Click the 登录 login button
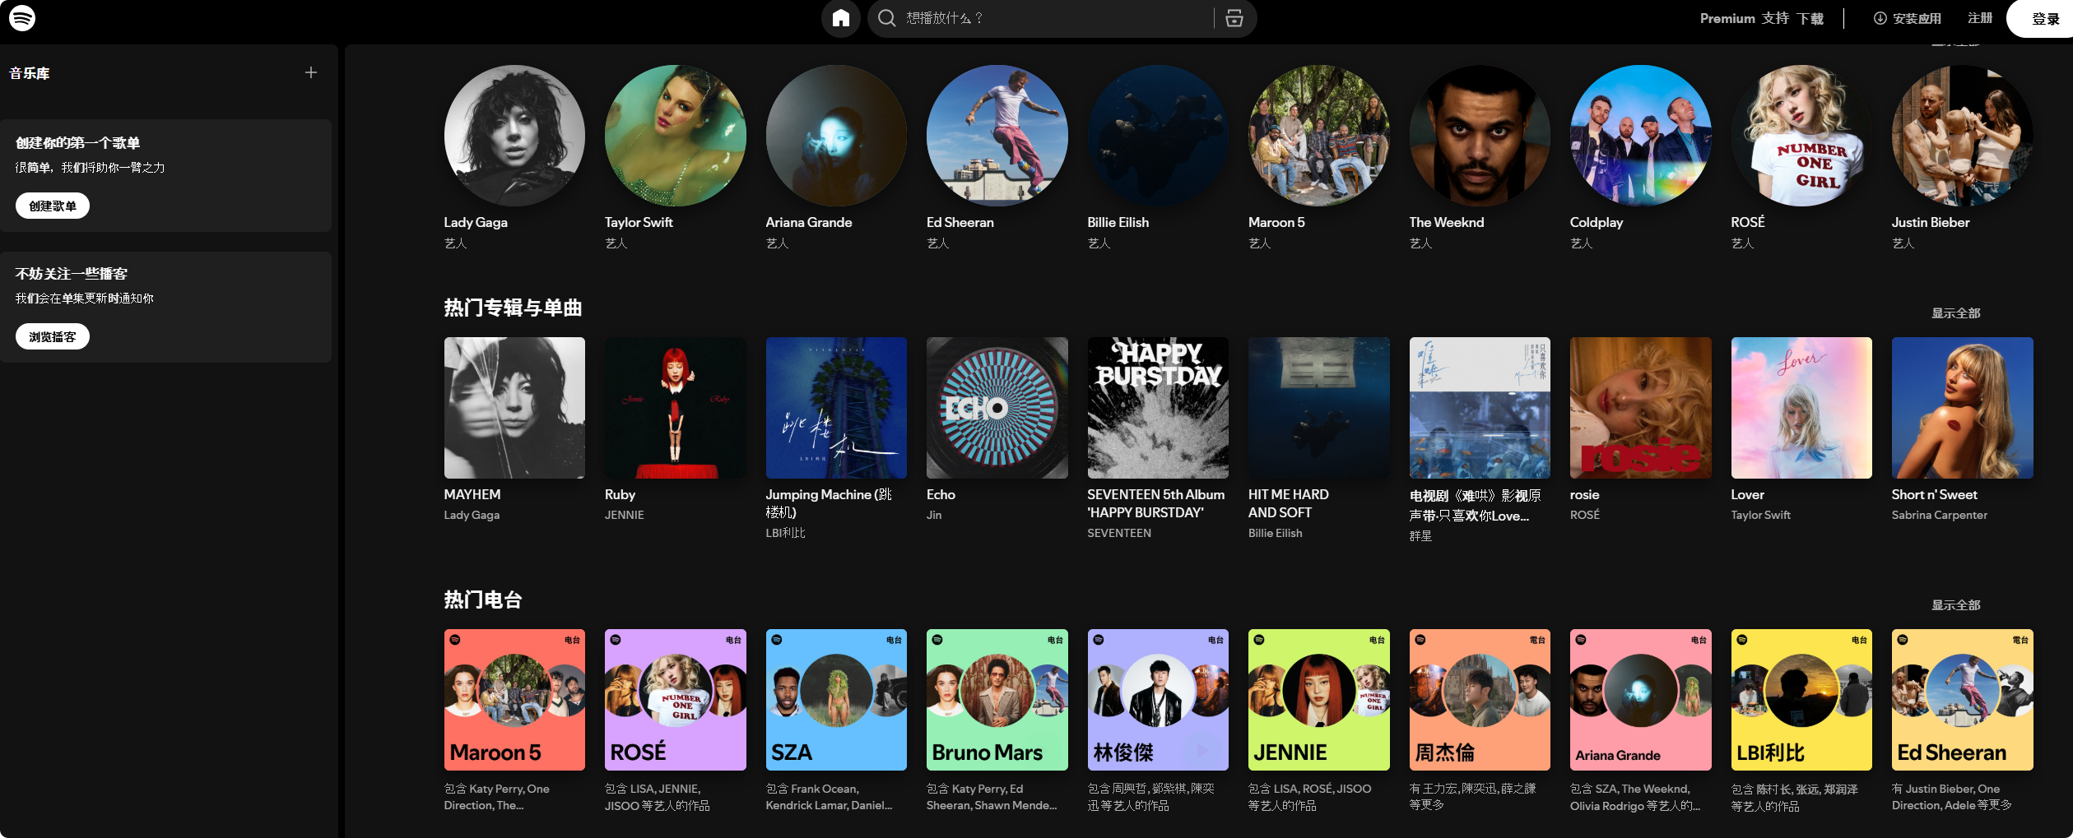Screen dimensions: 2073x838 point(2045,19)
